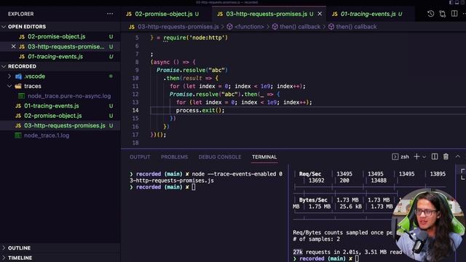Place cursor on process.exit(); line
This screenshot has width=466, height=262.
coord(200,110)
